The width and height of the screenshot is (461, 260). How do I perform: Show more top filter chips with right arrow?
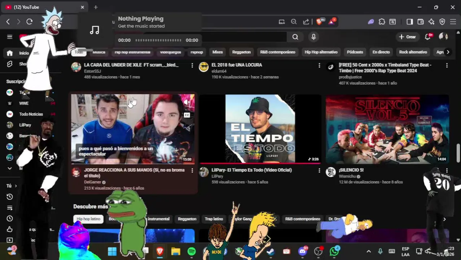[x=448, y=52]
